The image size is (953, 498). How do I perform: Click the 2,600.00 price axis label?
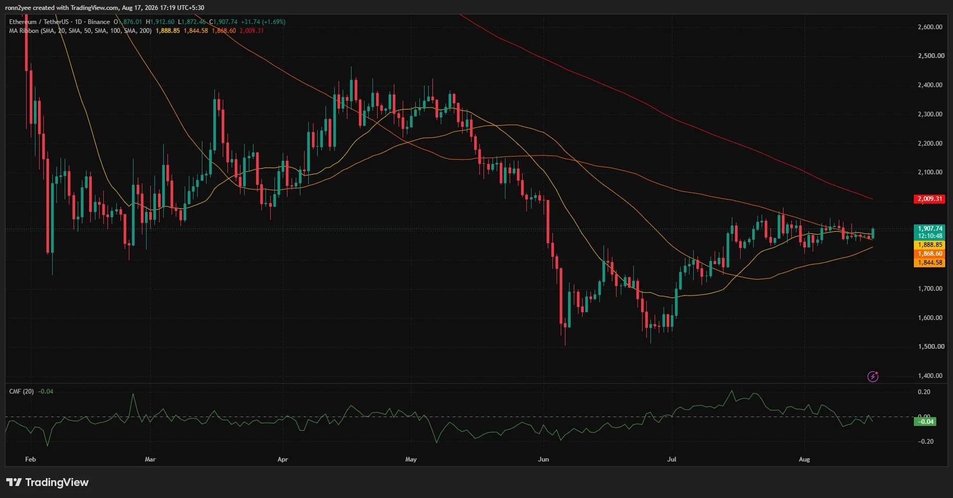(930, 27)
